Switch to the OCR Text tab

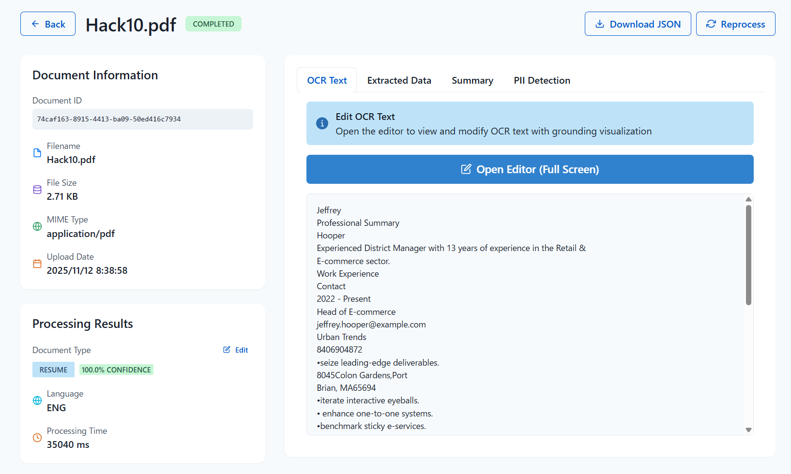(x=327, y=80)
